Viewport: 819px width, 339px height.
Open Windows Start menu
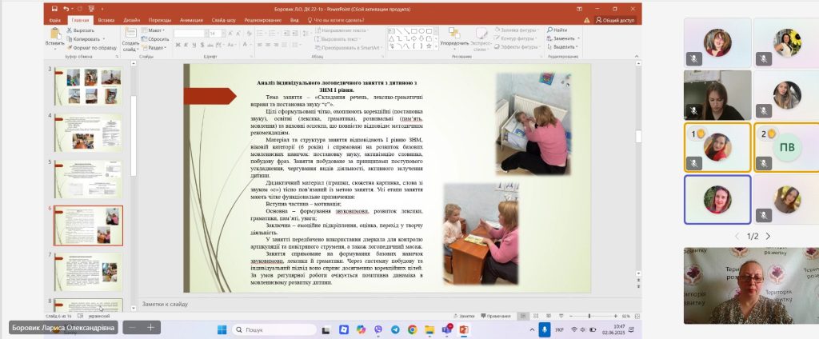(x=222, y=329)
